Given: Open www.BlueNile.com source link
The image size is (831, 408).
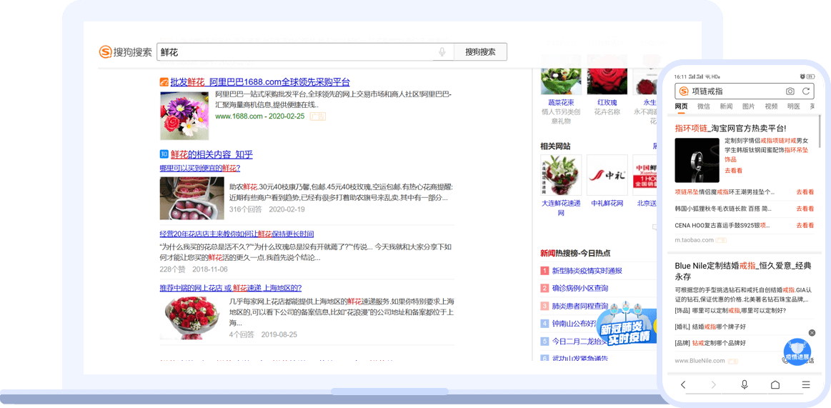Looking at the screenshot, I should pyautogui.click(x=700, y=361).
